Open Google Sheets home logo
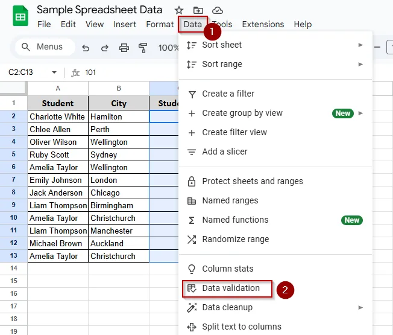 (x=20, y=16)
